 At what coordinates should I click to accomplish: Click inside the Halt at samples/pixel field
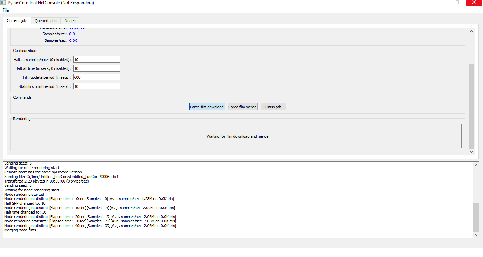[96, 59]
